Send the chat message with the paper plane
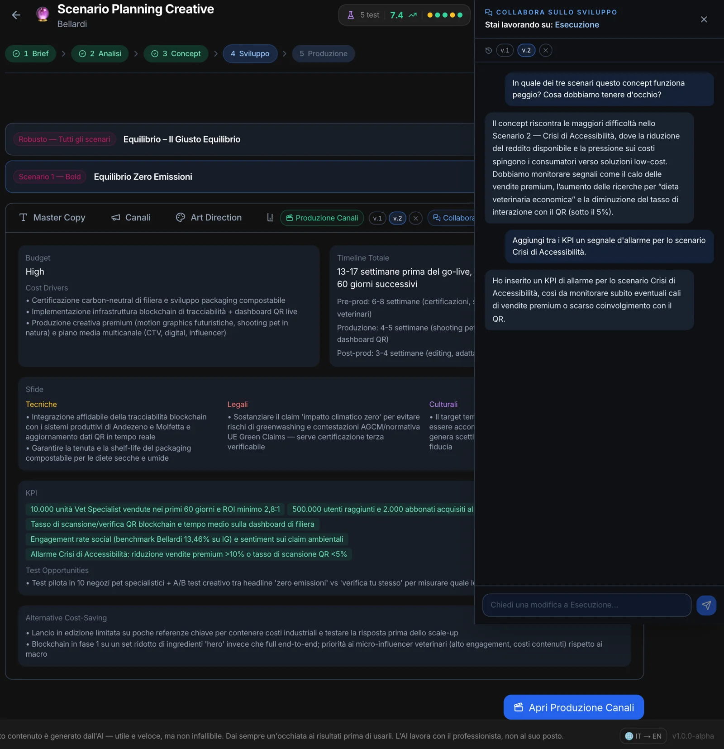The height and width of the screenshot is (749, 724). coord(706,605)
